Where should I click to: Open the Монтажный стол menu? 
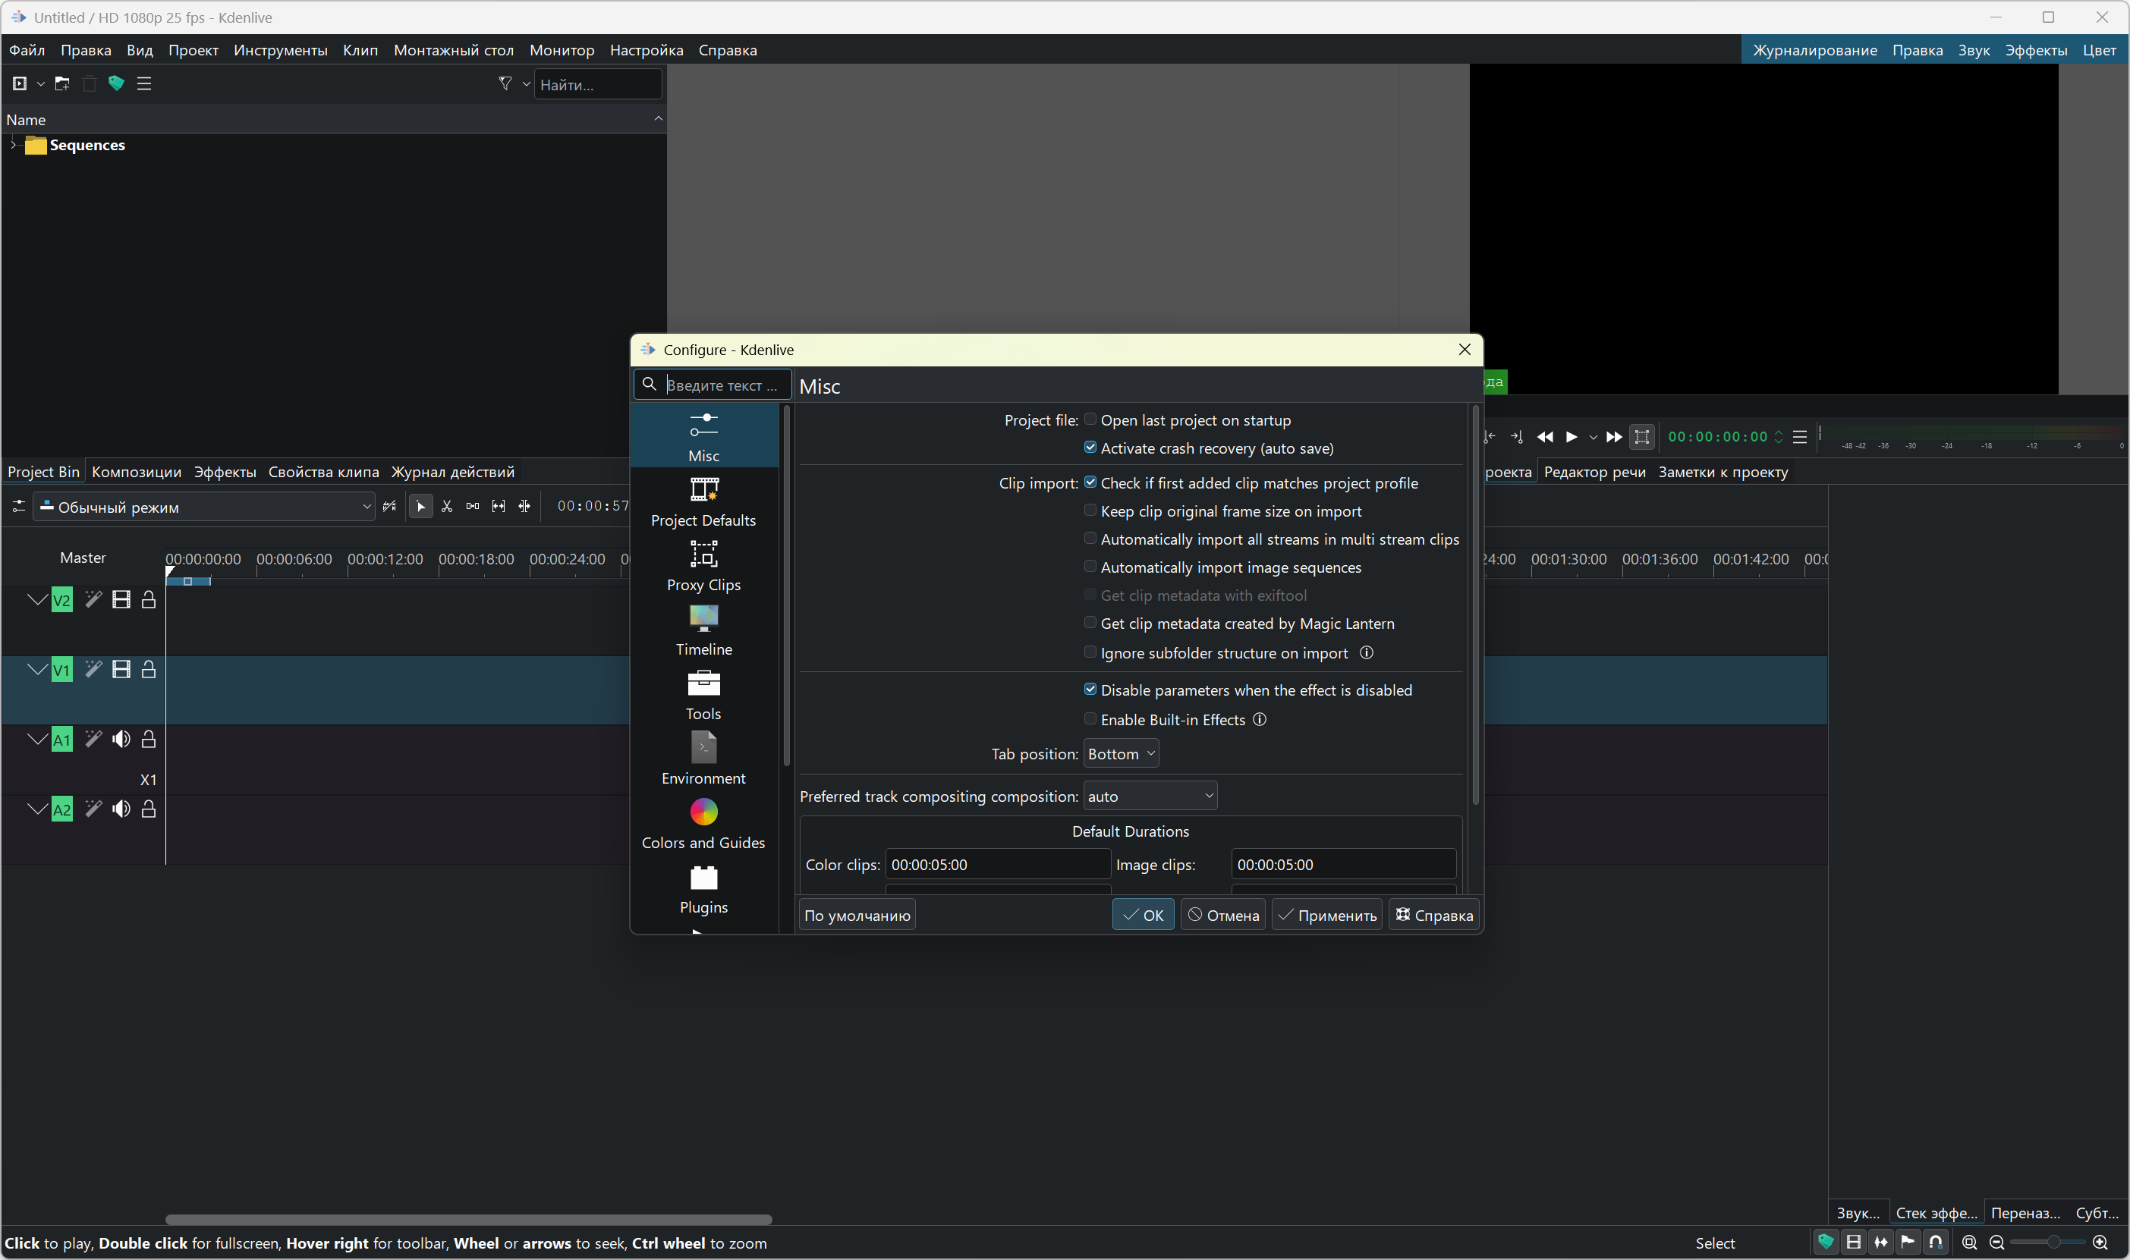coord(454,50)
